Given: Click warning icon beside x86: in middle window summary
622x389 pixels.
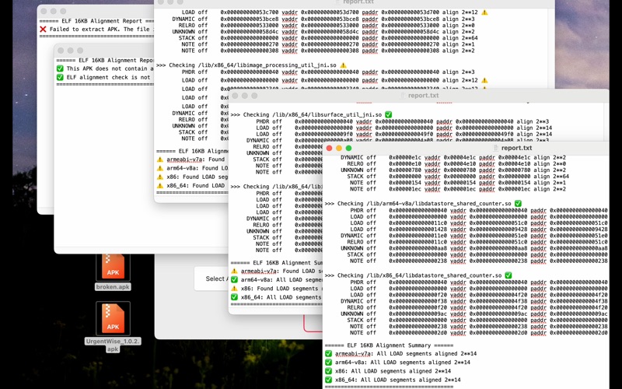Looking at the screenshot, I should [x=235, y=289].
